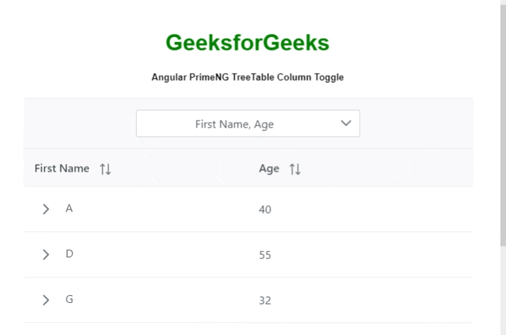This screenshot has width=506, height=335.
Task: Select the name cell G
Action: [69, 299]
